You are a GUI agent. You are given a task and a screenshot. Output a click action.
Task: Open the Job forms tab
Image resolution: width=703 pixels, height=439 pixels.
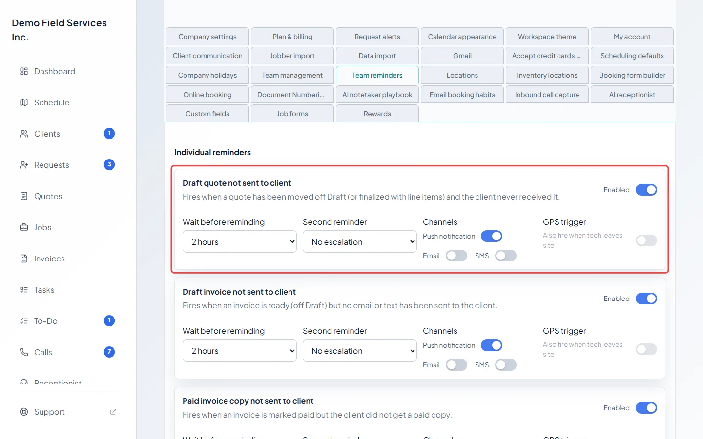(292, 114)
